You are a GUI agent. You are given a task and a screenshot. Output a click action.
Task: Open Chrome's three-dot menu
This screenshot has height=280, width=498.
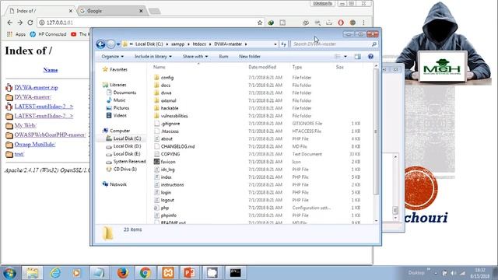coord(363,23)
